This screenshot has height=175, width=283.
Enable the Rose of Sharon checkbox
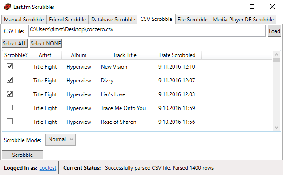pyautogui.click(x=10, y=122)
